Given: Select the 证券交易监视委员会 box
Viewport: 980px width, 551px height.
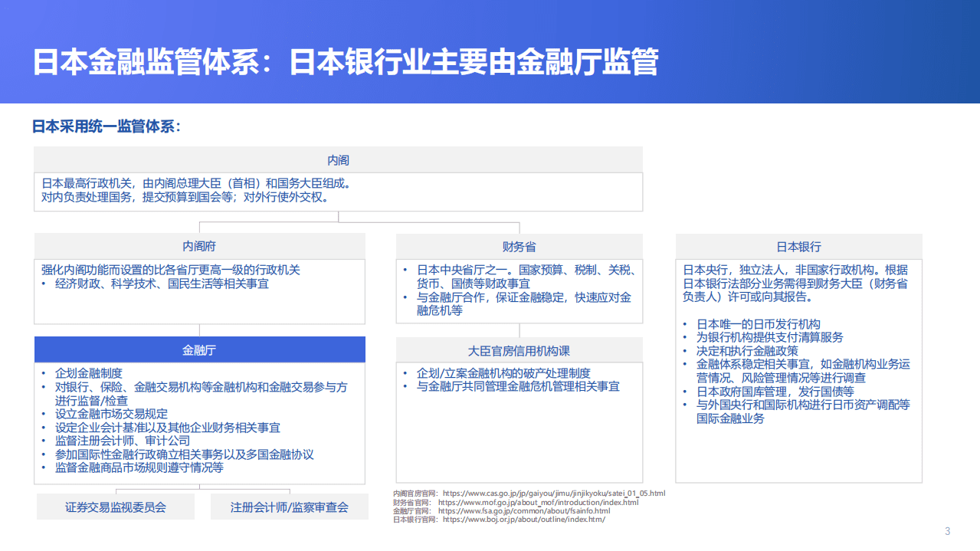Looking at the screenshot, I should [115, 506].
